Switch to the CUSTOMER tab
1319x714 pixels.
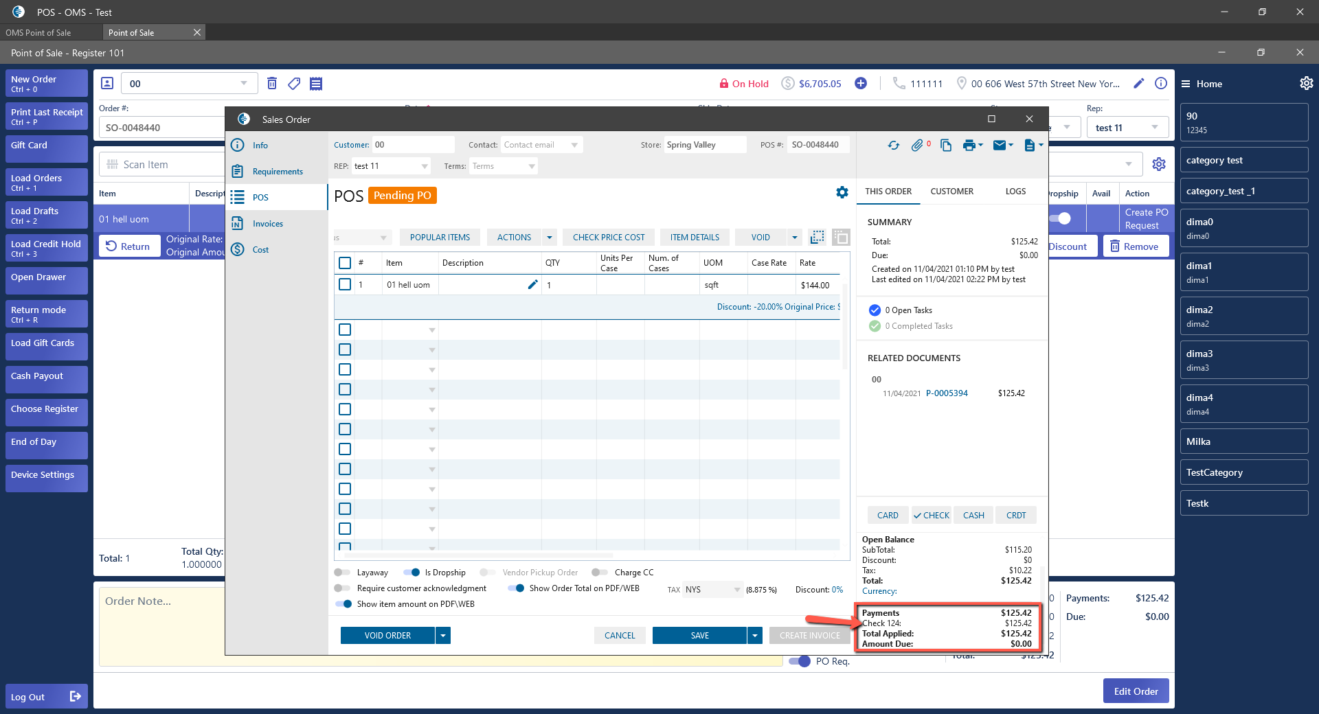951,192
